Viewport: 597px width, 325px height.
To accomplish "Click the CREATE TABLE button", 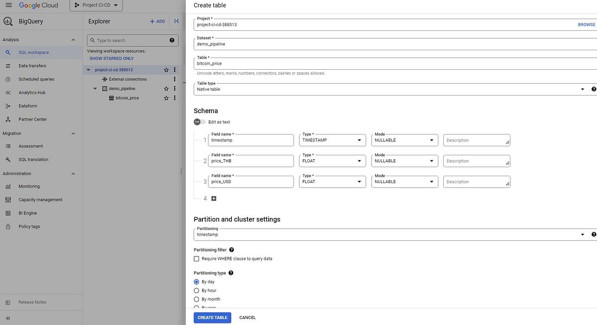I will point(212,317).
